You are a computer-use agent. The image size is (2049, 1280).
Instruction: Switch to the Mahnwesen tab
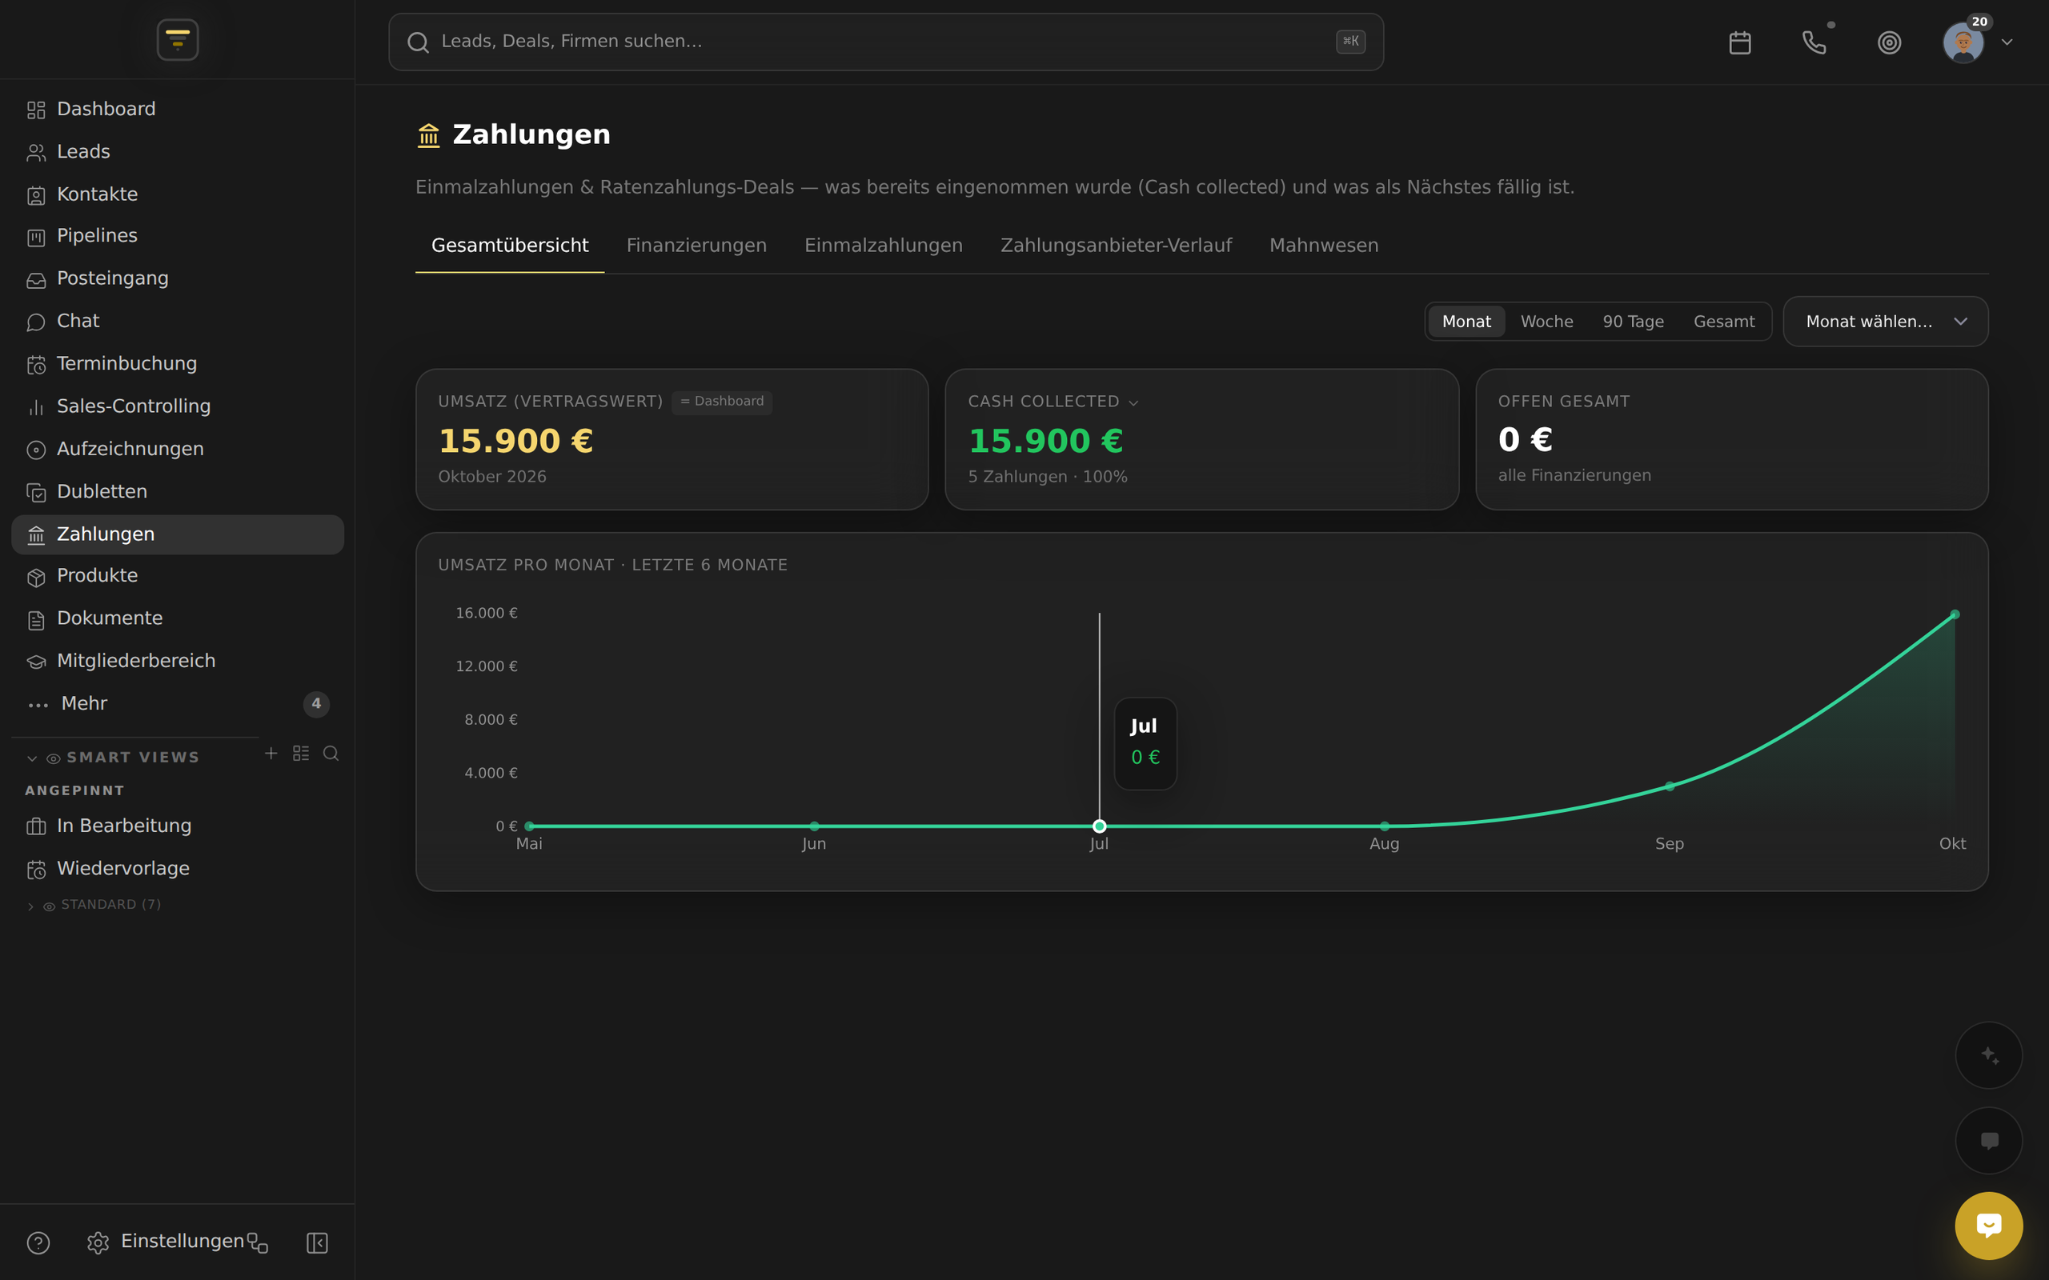[x=1323, y=246]
